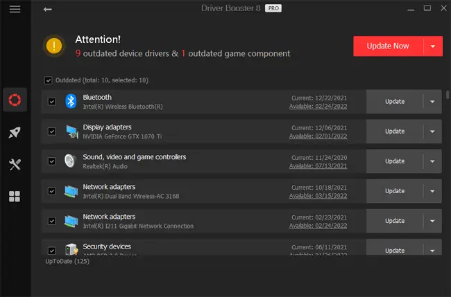Viewport: 451px width, 297px height.
Task: Open I211 Gigabit available 02/24/2022 link
Action: tap(318, 226)
